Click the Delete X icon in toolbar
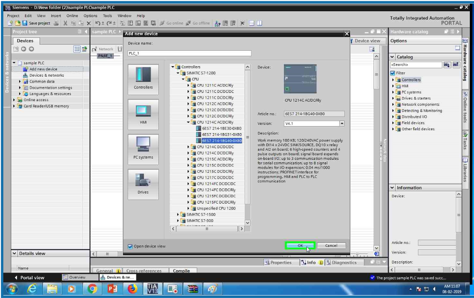Viewport: 474px width, 298px height. [x=88, y=23]
